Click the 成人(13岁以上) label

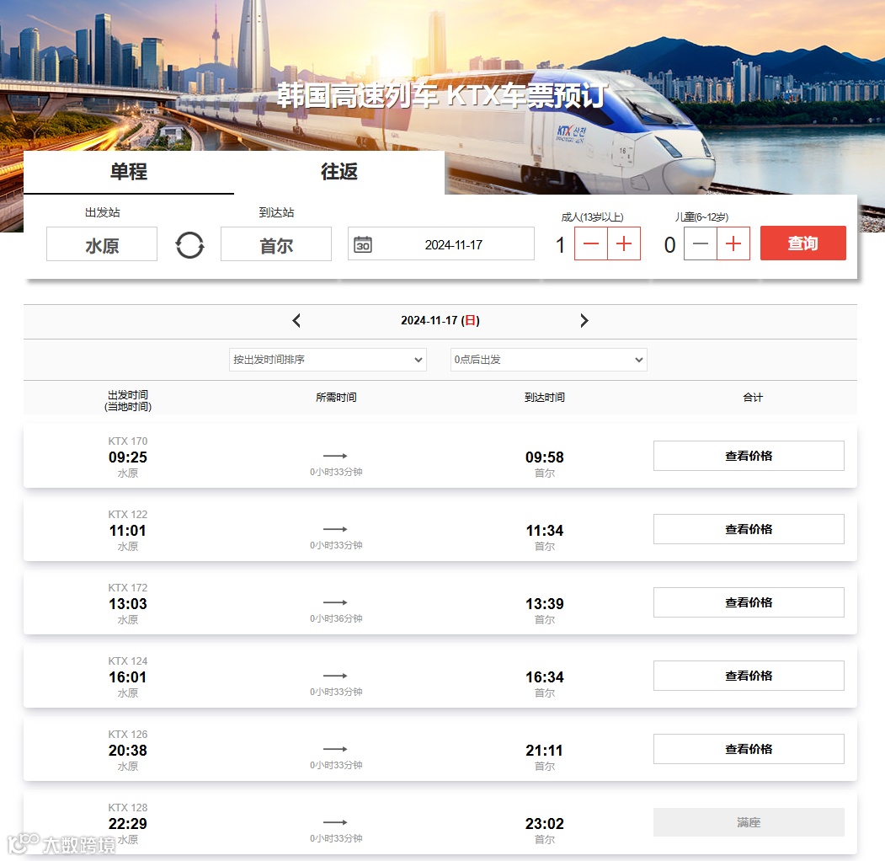tap(592, 217)
